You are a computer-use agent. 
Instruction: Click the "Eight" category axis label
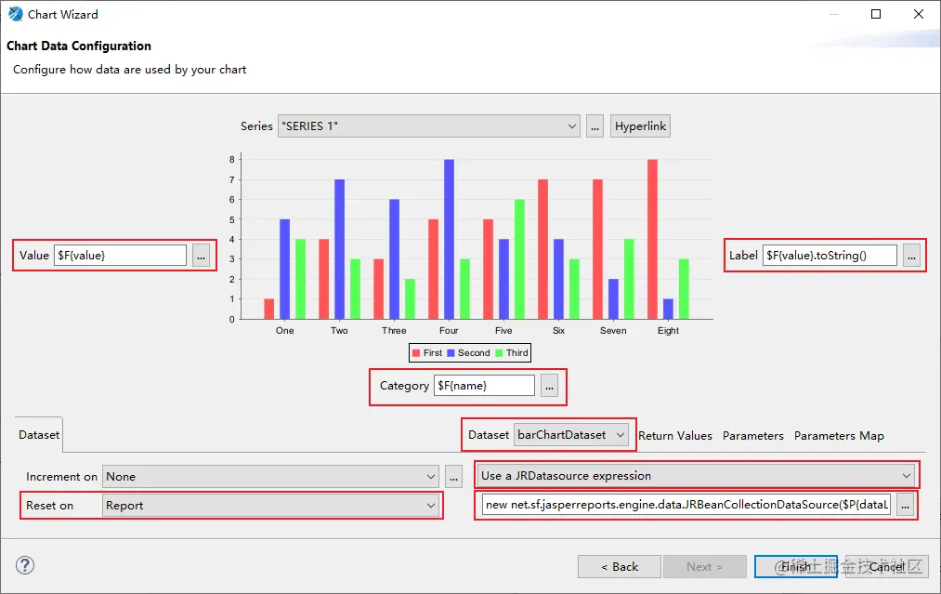[668, 330]
